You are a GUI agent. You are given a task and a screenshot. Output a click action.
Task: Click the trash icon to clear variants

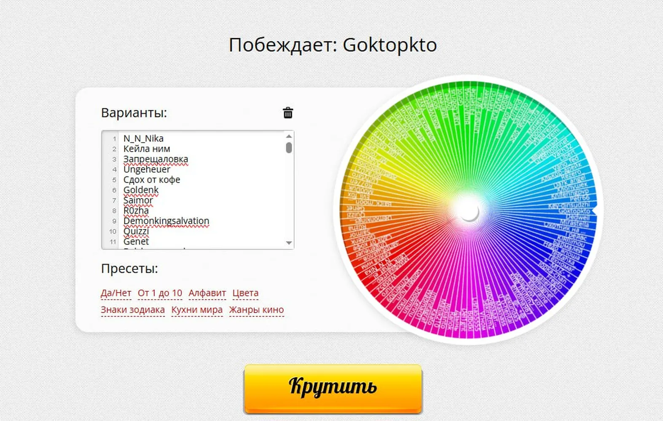click(288, 112)
